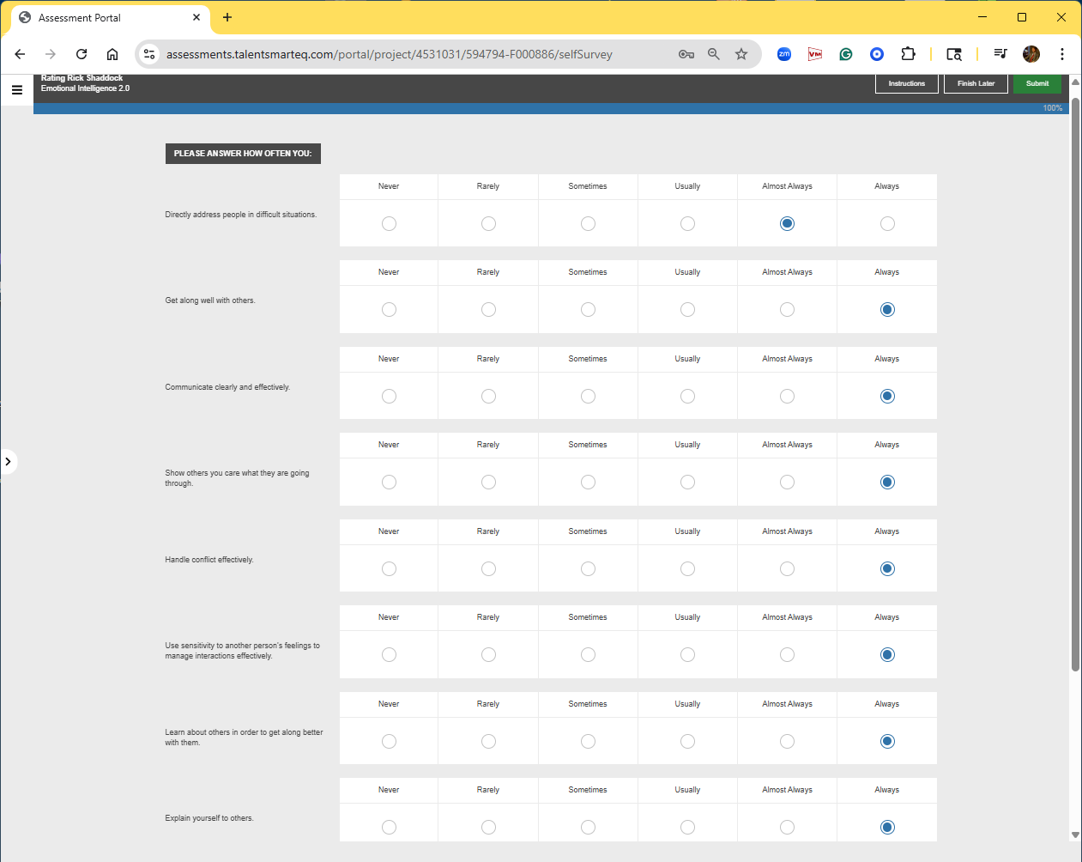Screen dimensions: 1082x862
Task: Submit the survey
Action: [1037, 83]
